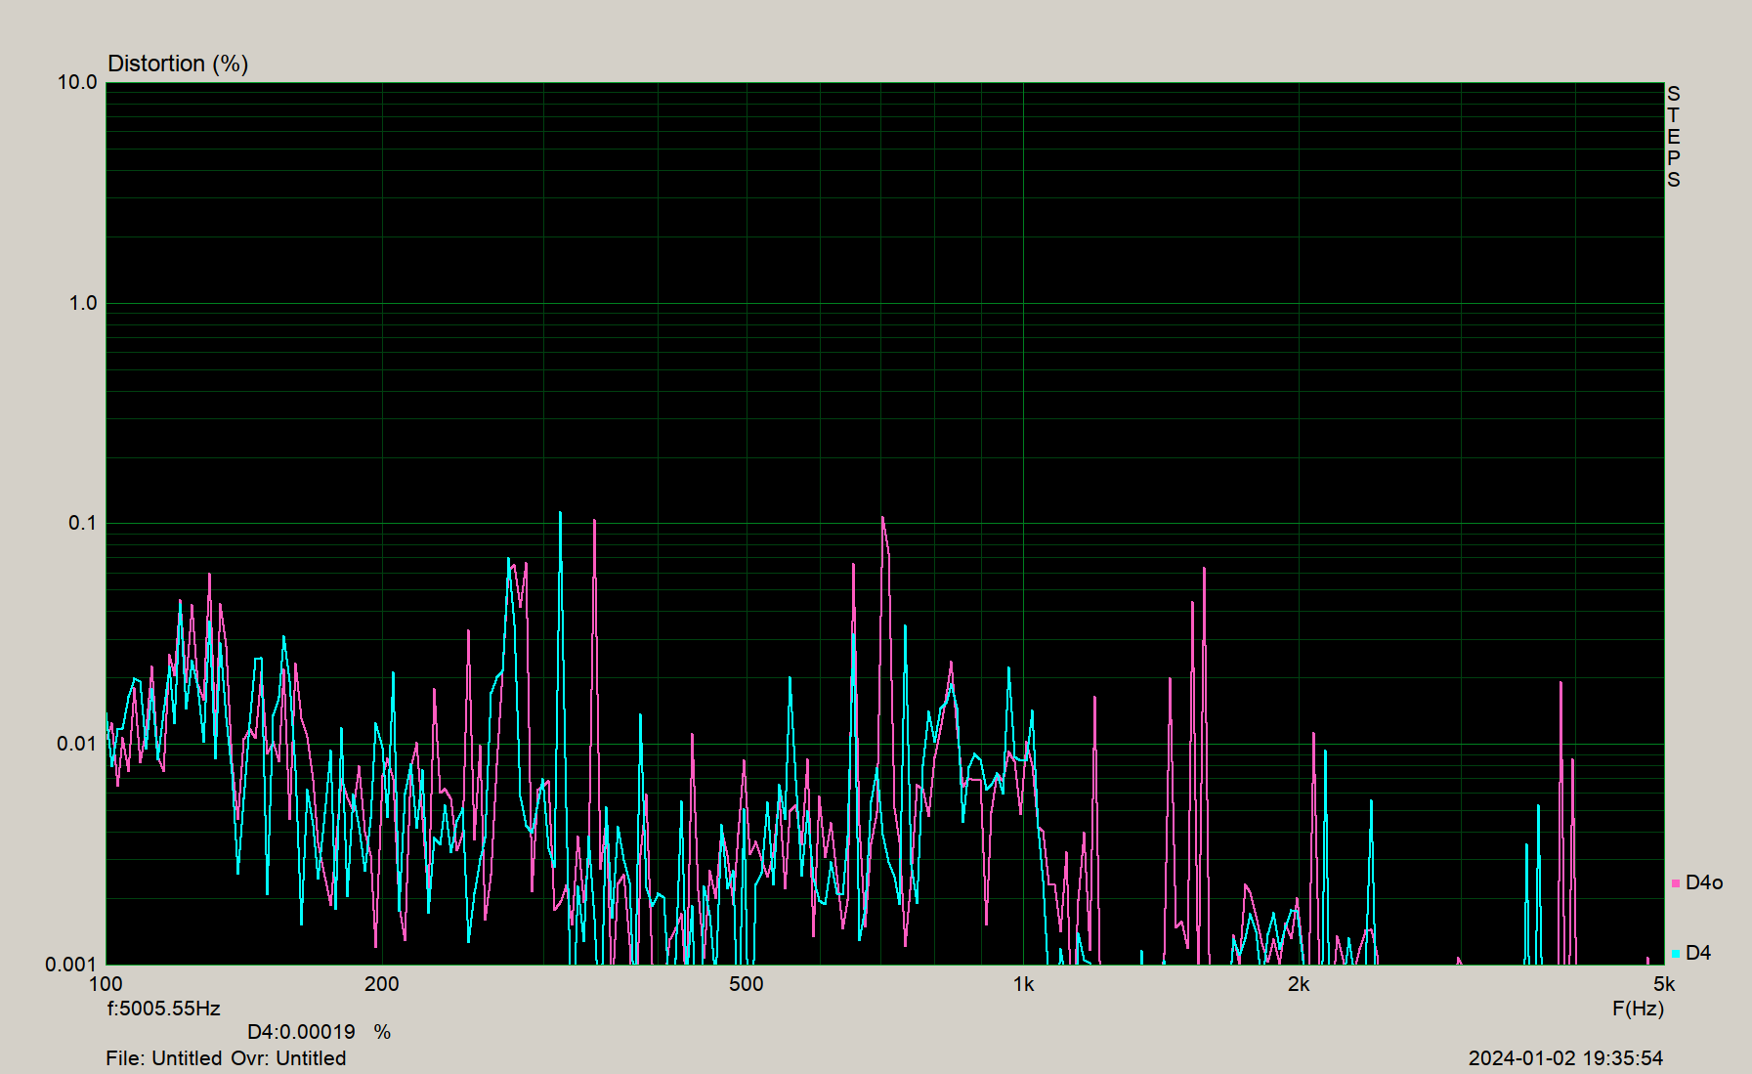Click the D4:0.00019 % cursor value readout
The image size is (1752, 1074).
pos(319,1032)
